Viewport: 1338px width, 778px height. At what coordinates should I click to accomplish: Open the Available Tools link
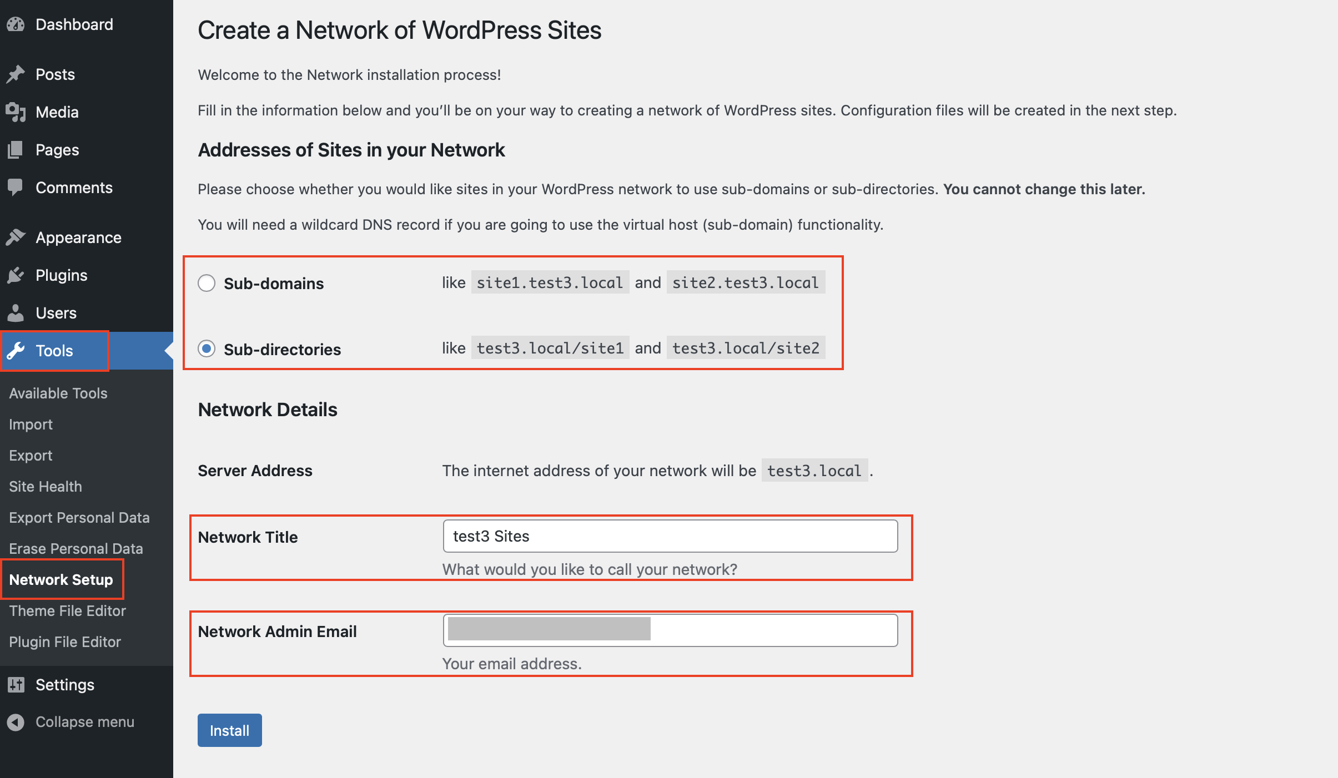point(58,393)
